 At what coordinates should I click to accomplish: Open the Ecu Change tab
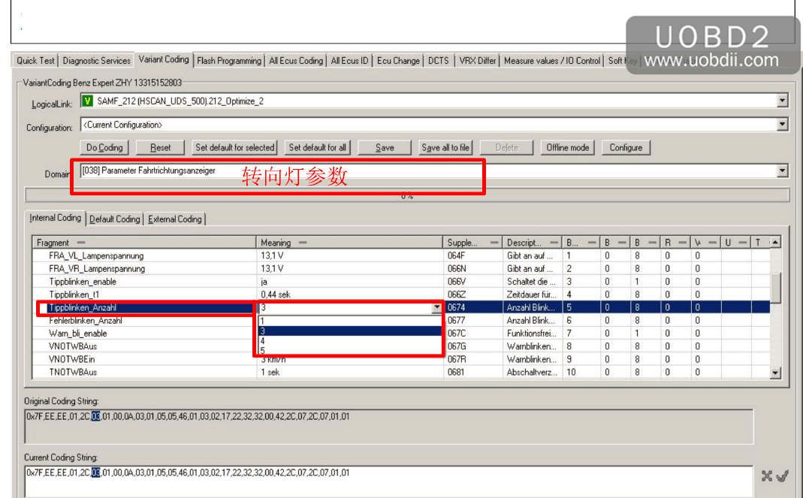pos(398,60)
